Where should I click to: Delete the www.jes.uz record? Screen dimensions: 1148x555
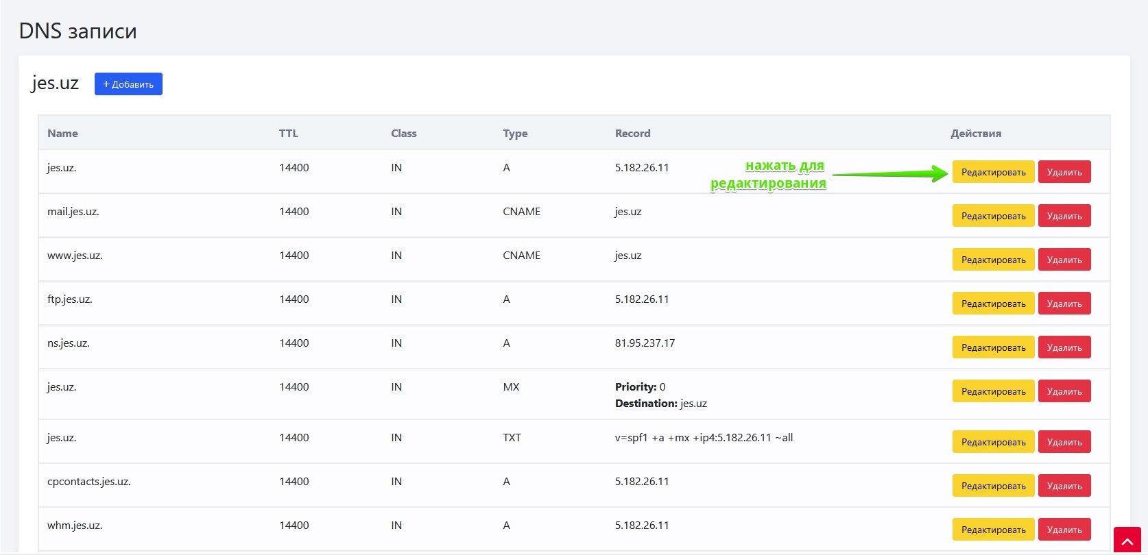[1064, 260]
